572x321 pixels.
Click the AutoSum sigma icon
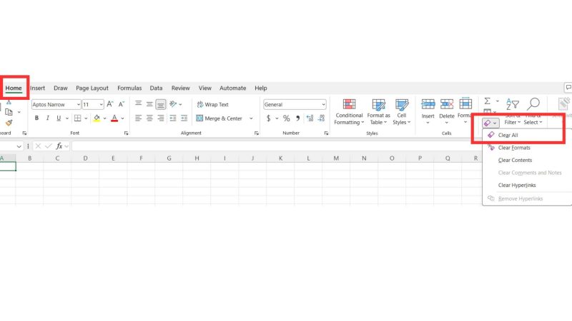click(x=487, y=101)
